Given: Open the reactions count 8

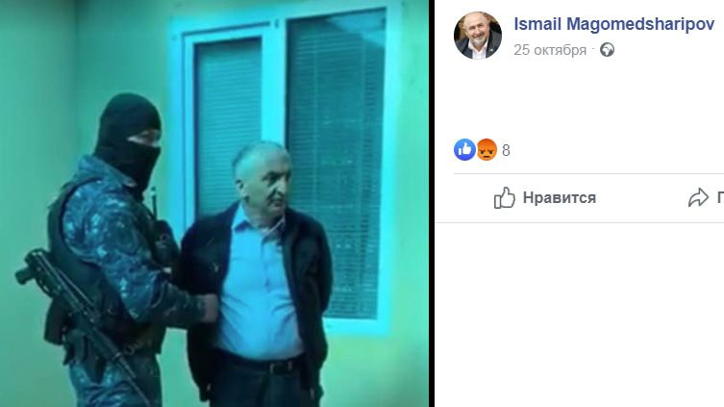Looking at the screenshot, I should point(506,151).
